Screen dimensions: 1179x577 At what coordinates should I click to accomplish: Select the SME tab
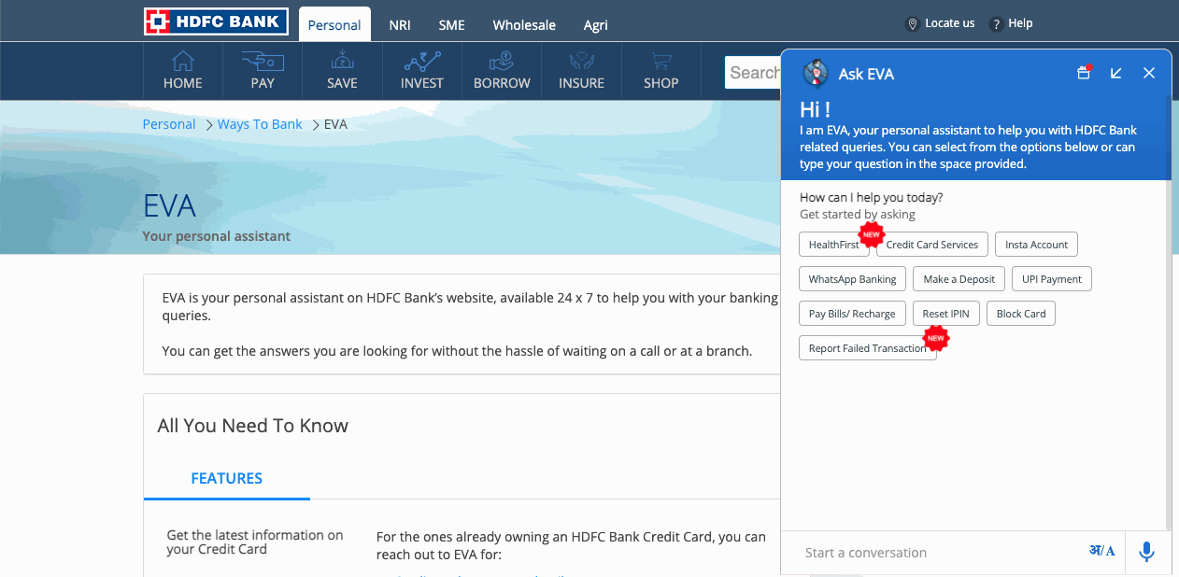coord(451,25)
